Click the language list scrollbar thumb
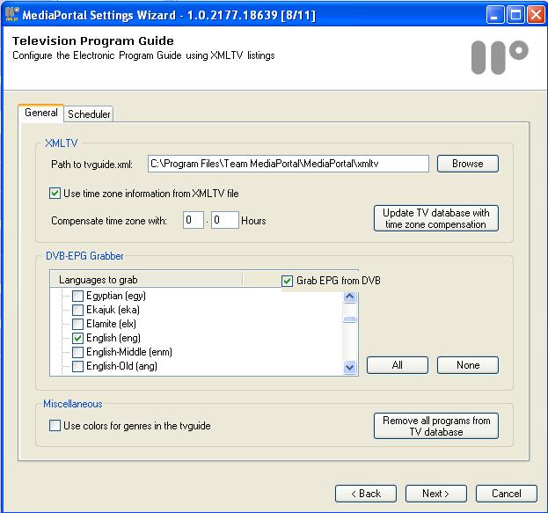Image resolution: width=548 pixels, height=513 pixels. pyautogui.click(x=350, y=319)
